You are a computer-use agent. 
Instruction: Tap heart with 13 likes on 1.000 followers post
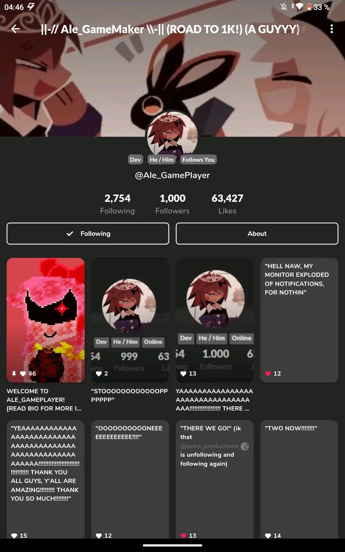[x=183, y=373]
